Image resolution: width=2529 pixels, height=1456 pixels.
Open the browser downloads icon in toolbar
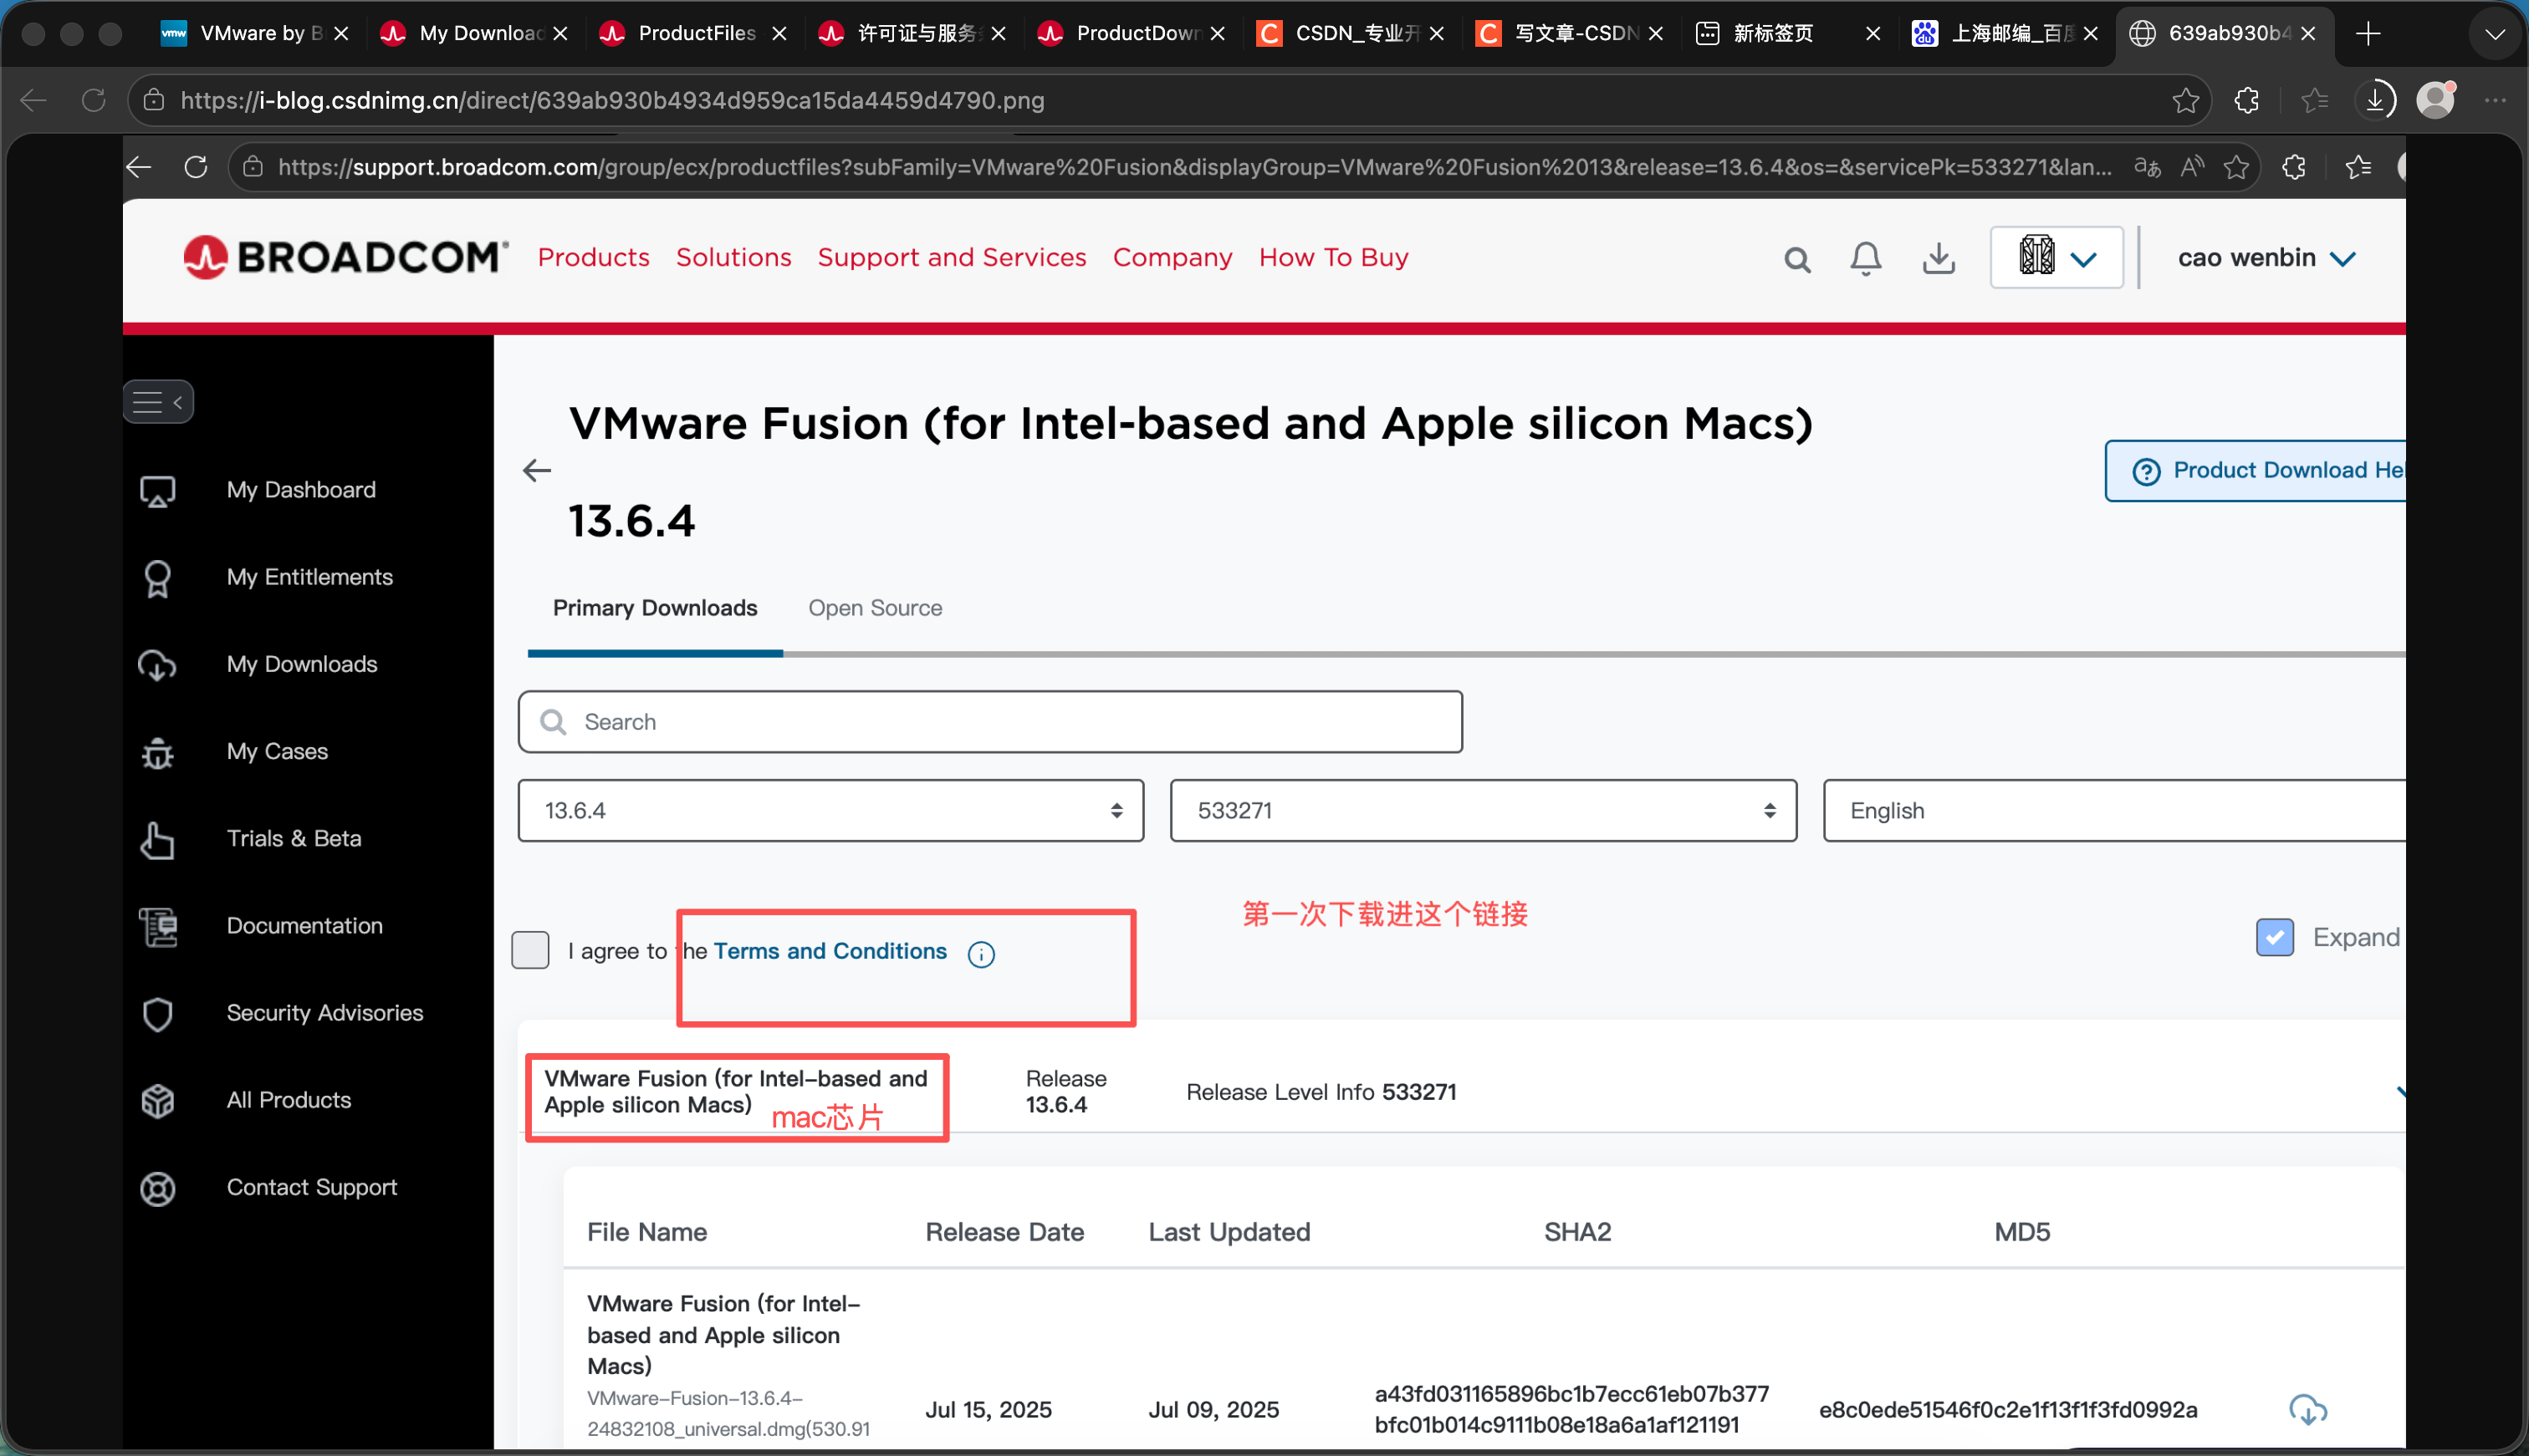(x=2375, y=100)
